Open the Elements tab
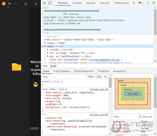157x136 pixels. point(63,3)
